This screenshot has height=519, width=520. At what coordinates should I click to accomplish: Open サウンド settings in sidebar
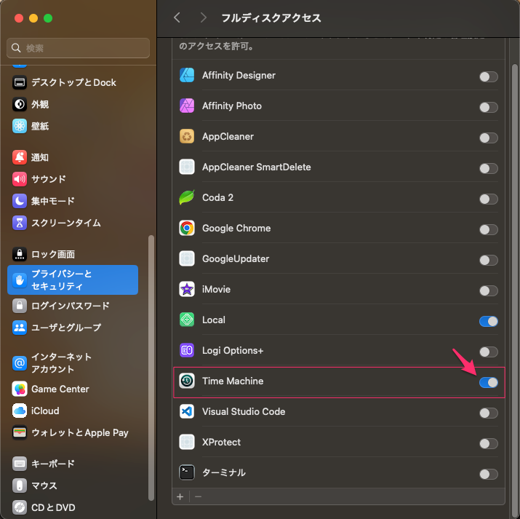[x=48, y=179]
